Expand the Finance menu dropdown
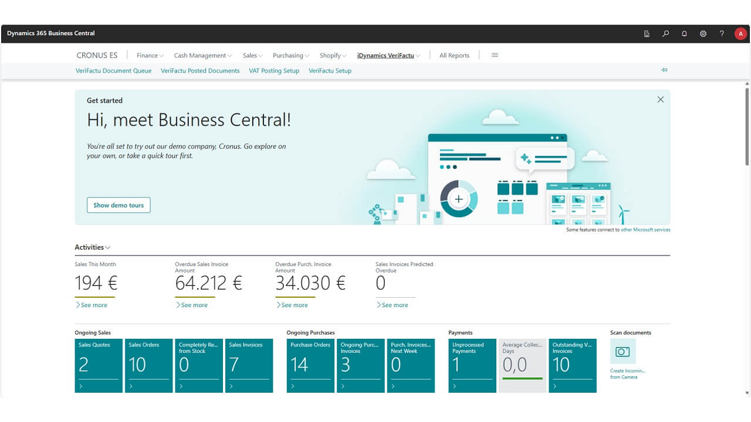The height and width of the screenshot is (422, 751). tap(150, 56)
